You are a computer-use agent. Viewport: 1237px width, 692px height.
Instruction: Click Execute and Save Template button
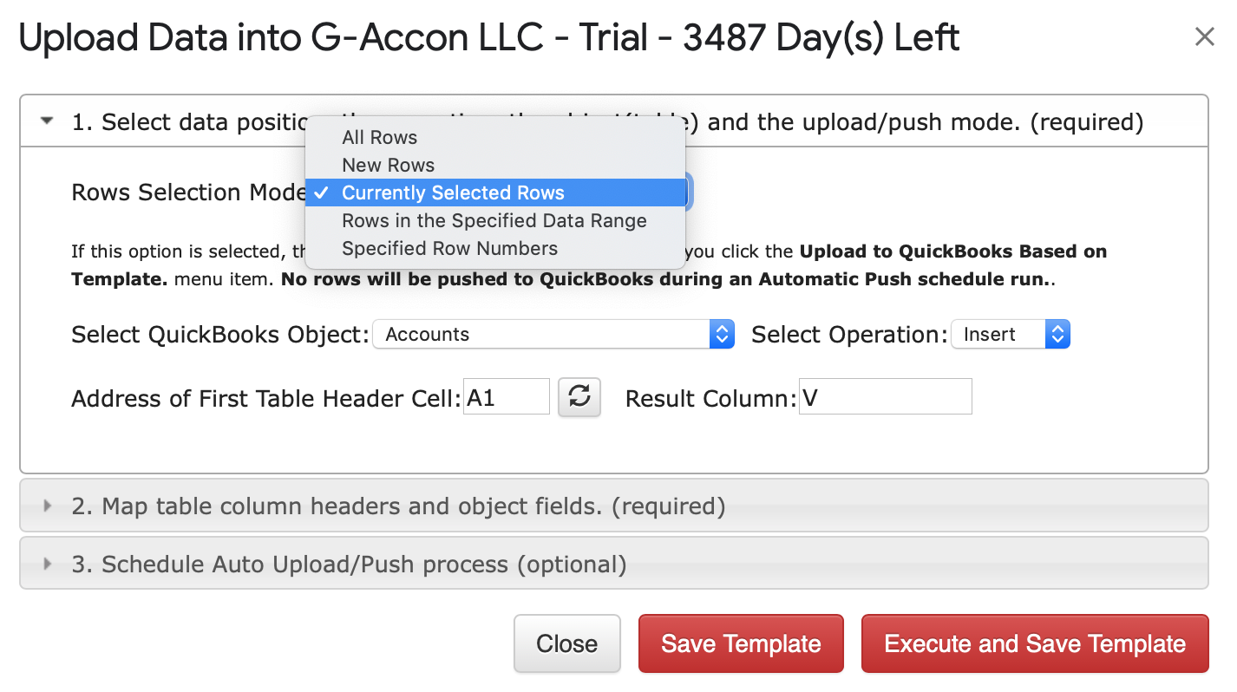pyautogui.click(x=1035, y=643)
